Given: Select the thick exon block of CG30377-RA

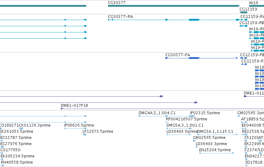Looking at the screenshot, I should pyautogui.click(x=194, y=20).
